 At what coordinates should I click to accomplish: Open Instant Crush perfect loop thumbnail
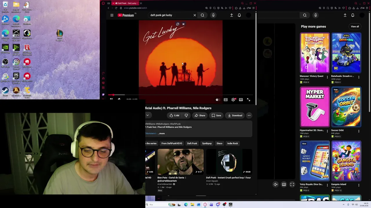(x=229, y=162)
